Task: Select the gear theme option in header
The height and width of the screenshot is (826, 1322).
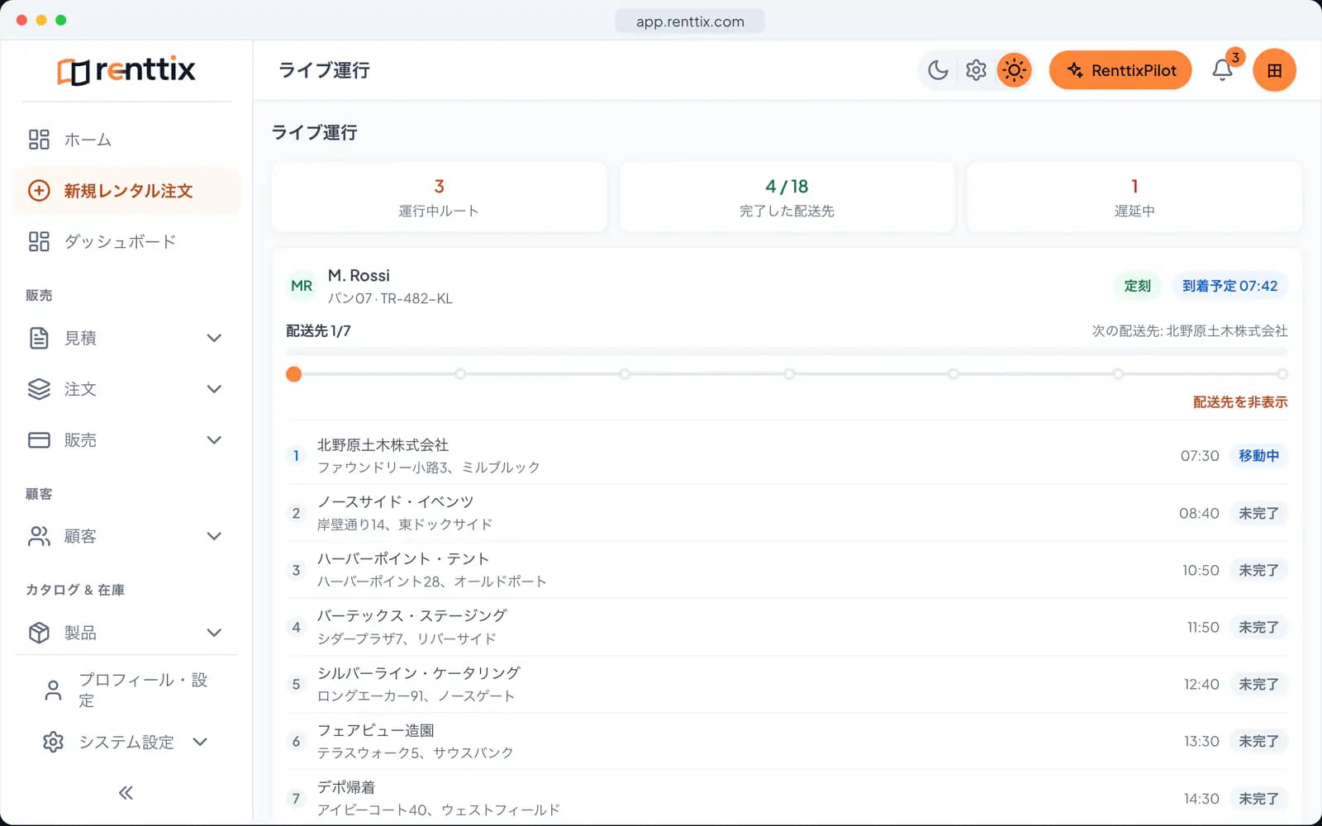Action: pos(976,70)
